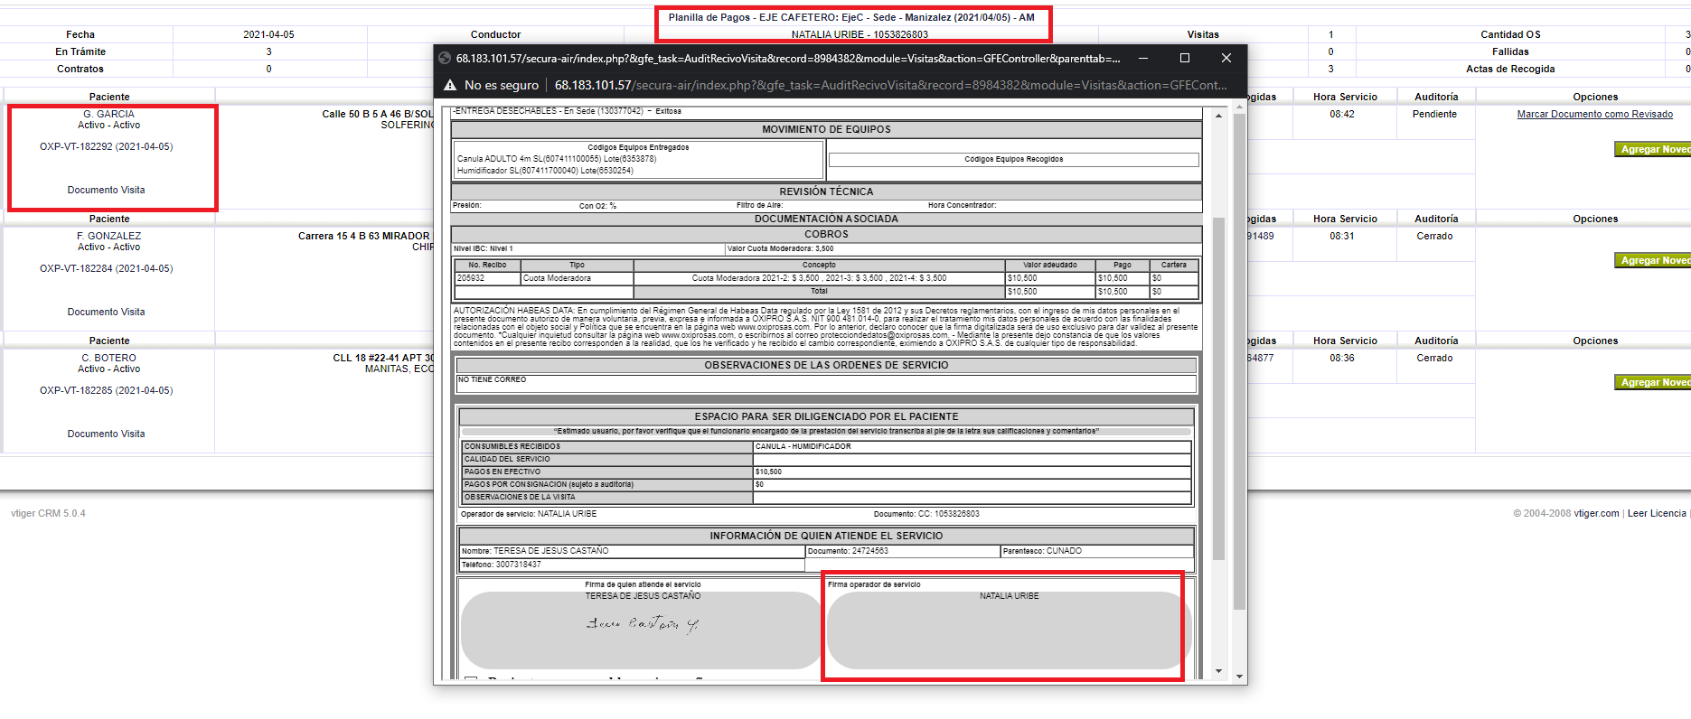This screenshot has width=1691, height=719.
Task: Open 'Marcar Documento como Revisado' link
Action: point(1594,114)
